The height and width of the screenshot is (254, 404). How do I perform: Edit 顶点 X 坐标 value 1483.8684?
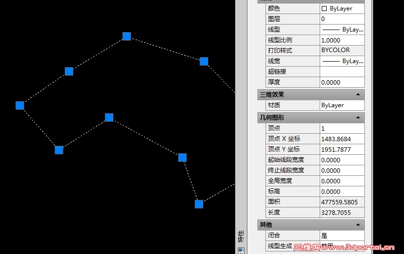342,139
